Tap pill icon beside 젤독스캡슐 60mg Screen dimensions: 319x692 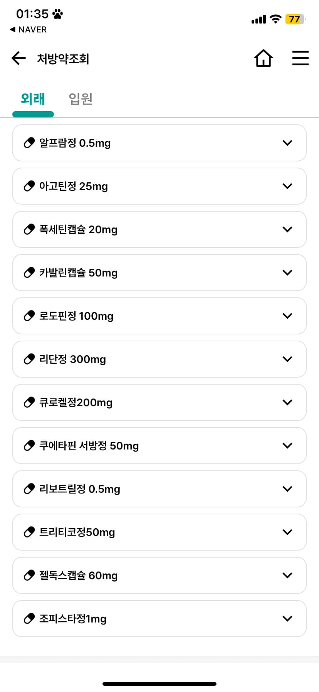pos(29,575)
